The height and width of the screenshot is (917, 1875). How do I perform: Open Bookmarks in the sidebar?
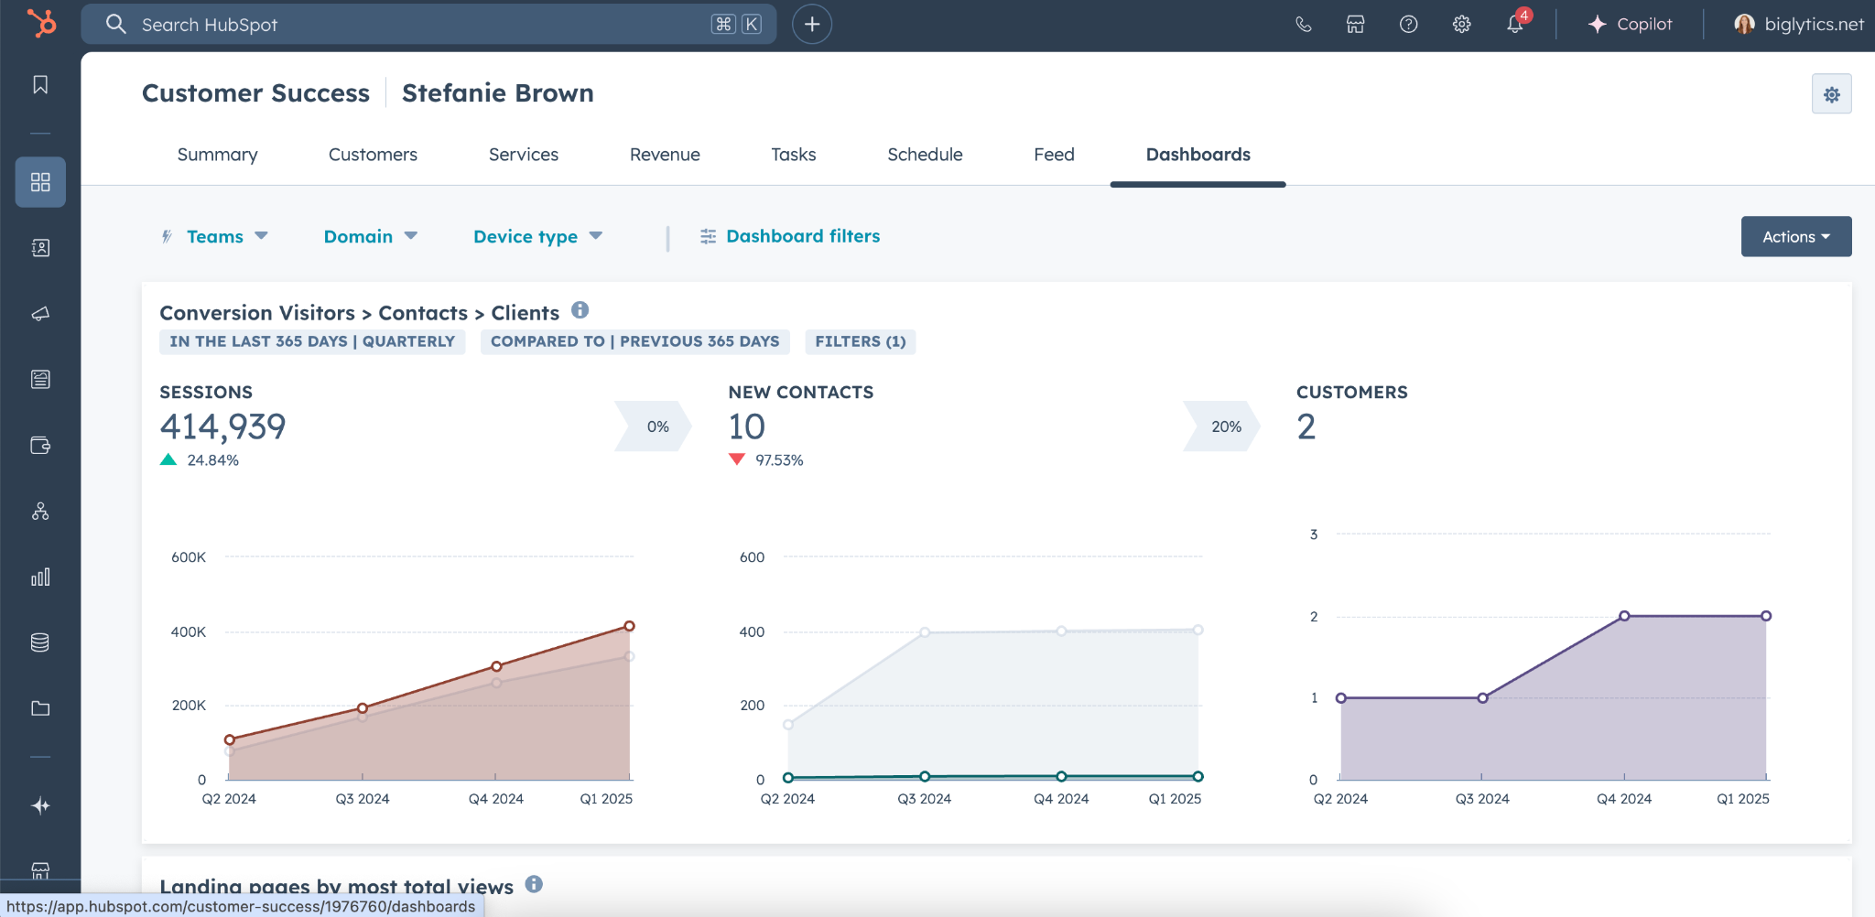40,85
